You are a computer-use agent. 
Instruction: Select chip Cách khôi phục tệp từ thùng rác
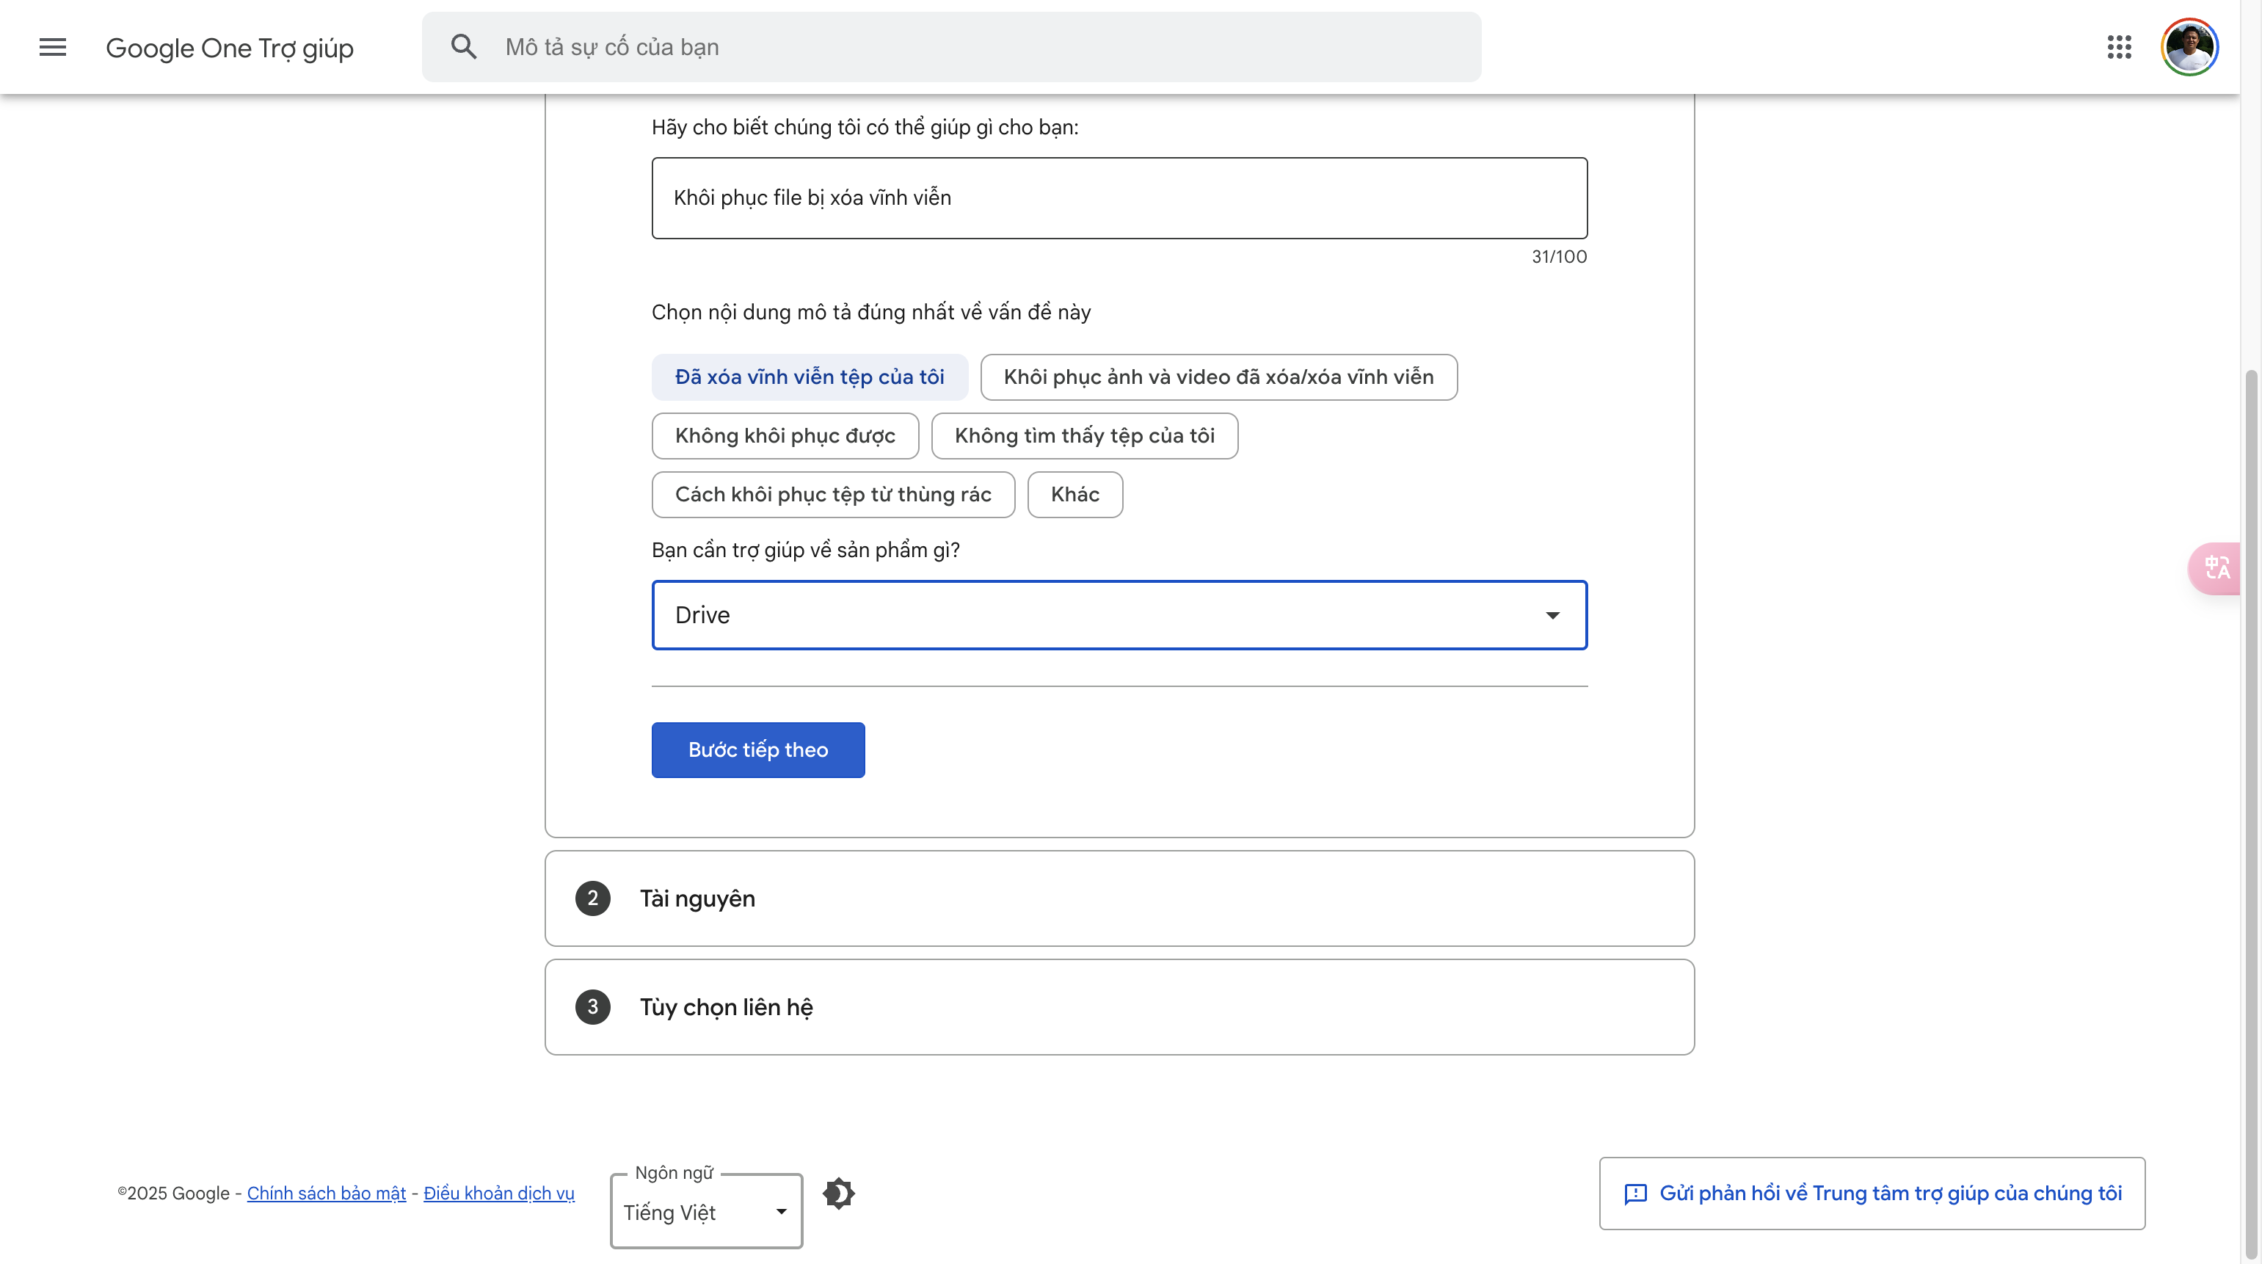[x=832, y=495]
